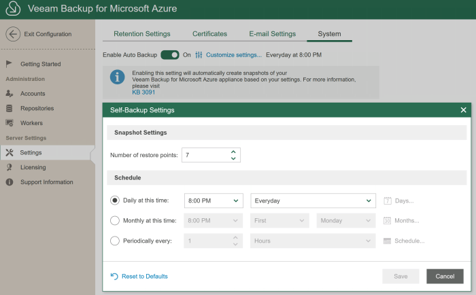Open the KB 3091 link
This screenshot has height=295, width=476.
pos(143,92)
